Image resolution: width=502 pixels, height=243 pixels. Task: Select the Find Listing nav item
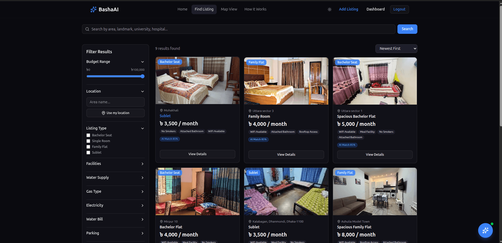tap(204, 9)
